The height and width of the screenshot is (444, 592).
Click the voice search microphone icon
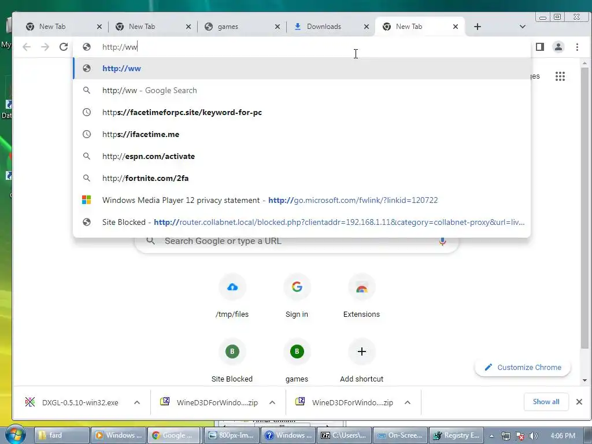coord(442,241)
